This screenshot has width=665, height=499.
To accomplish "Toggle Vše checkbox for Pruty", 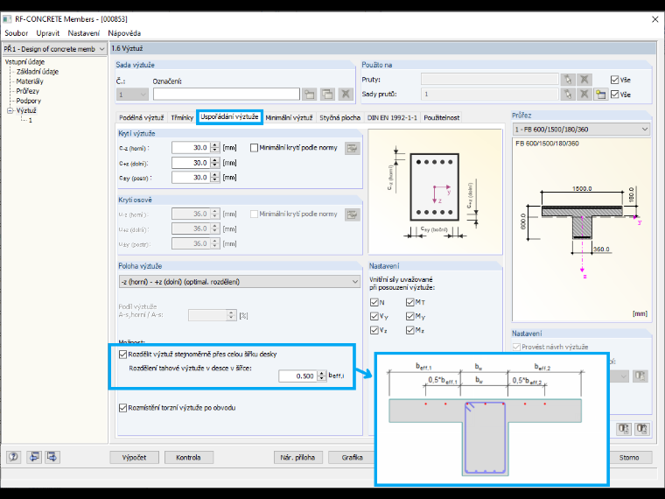I will pos(614,80).
